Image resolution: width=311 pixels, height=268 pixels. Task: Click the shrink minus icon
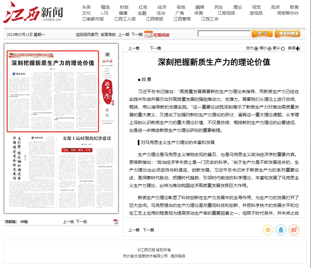[269, 48]
